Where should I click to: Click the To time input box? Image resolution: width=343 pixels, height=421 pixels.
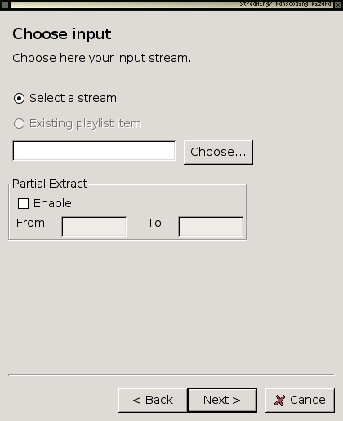point(211,227)
